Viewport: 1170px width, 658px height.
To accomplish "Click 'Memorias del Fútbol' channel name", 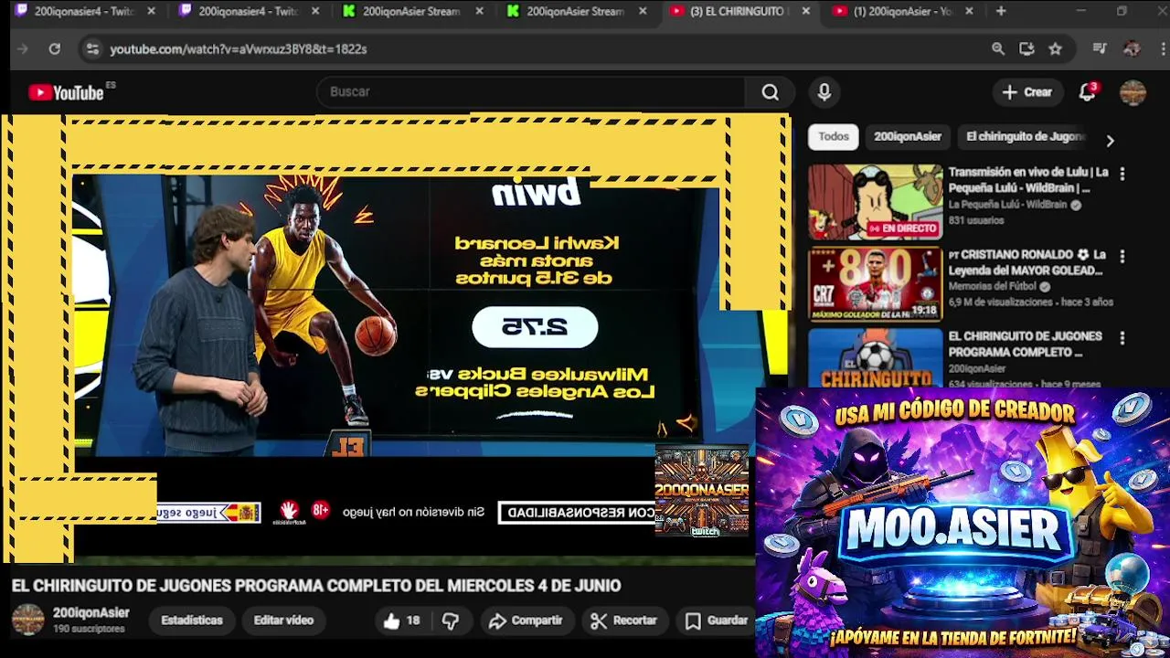I will tap(994, 286).
